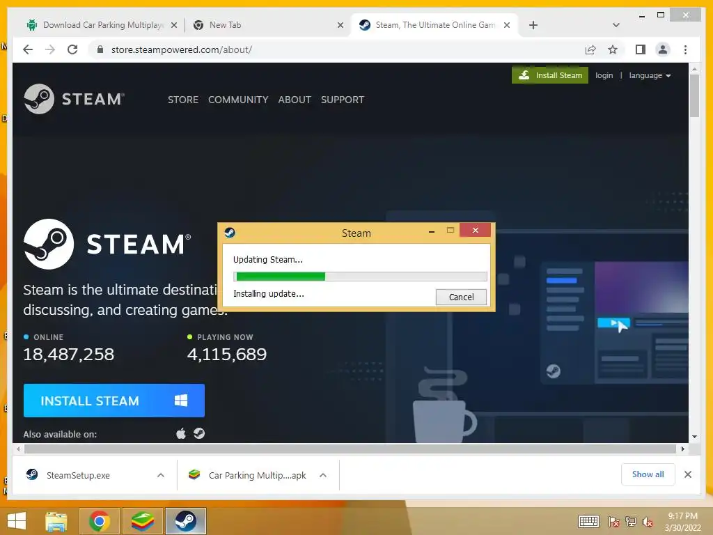The image size is (713, 535).
Task: Click the browser forward arrow
Action: (x=50, y=49)
